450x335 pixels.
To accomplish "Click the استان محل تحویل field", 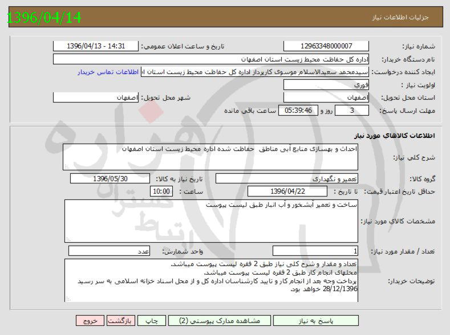I will click(x=326, y=97).
